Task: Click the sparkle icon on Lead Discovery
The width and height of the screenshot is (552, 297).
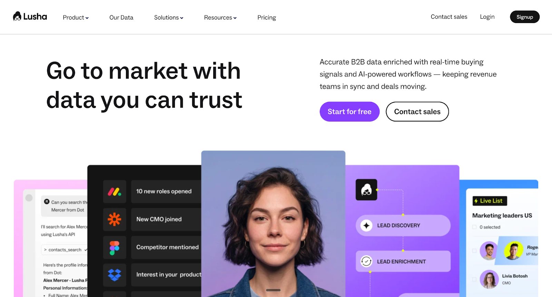Action: [366, 225]
